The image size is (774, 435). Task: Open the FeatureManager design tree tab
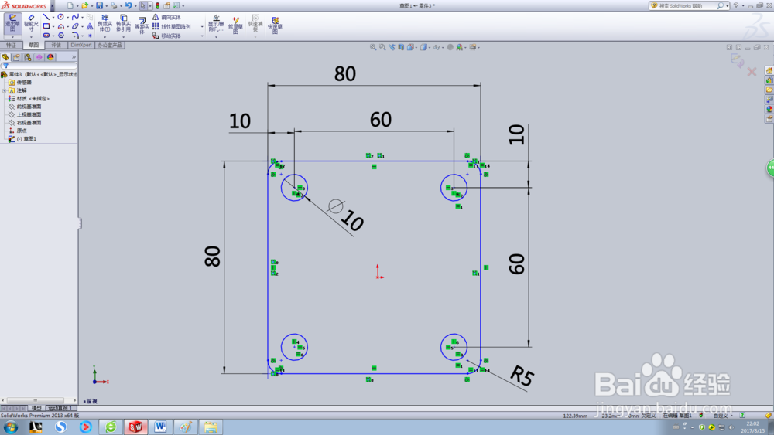(x=5, y=57)
